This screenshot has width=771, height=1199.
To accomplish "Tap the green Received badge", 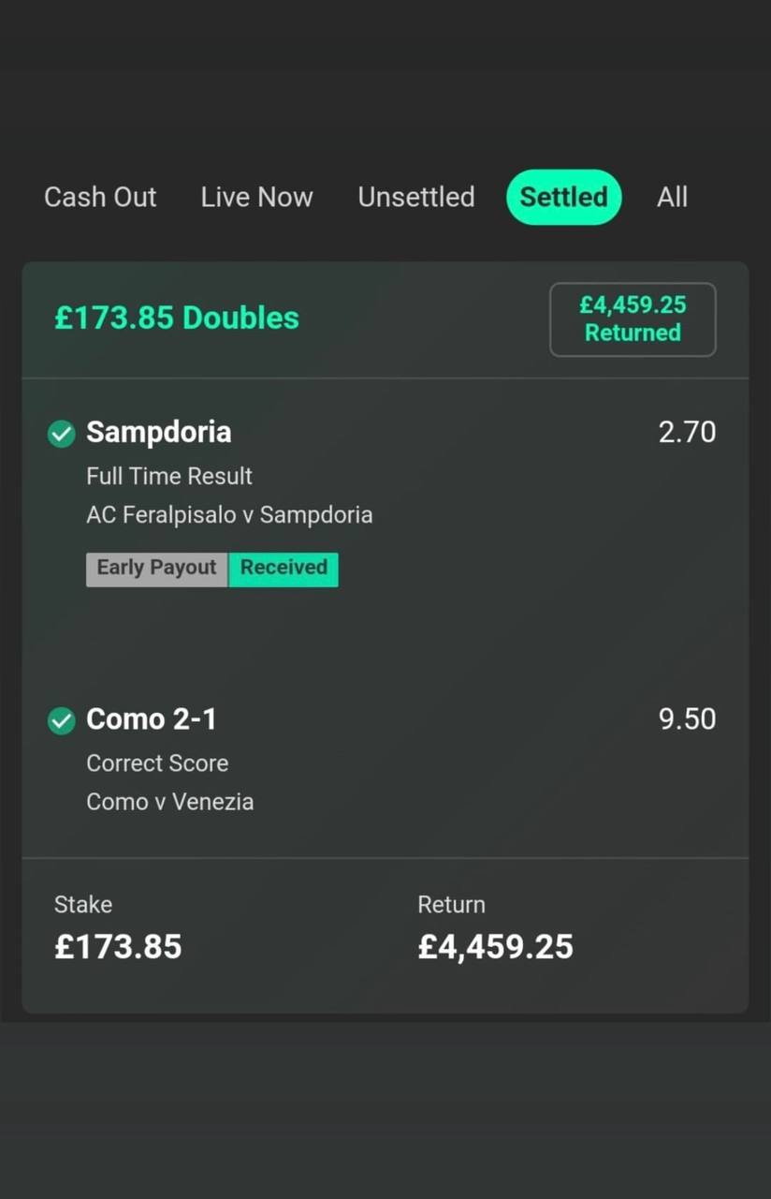I will [x=284, y=568].
